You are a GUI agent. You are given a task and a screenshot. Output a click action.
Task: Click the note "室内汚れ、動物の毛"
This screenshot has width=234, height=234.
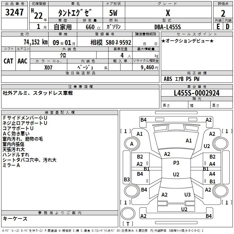[x=23, y=139]
